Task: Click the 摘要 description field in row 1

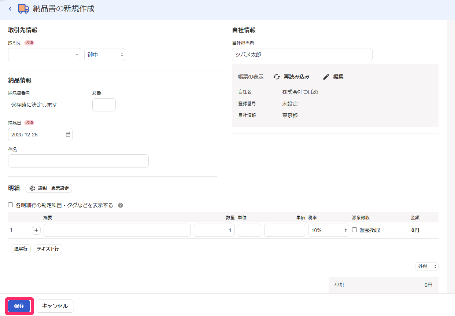Action: click(x=117, y=230)
